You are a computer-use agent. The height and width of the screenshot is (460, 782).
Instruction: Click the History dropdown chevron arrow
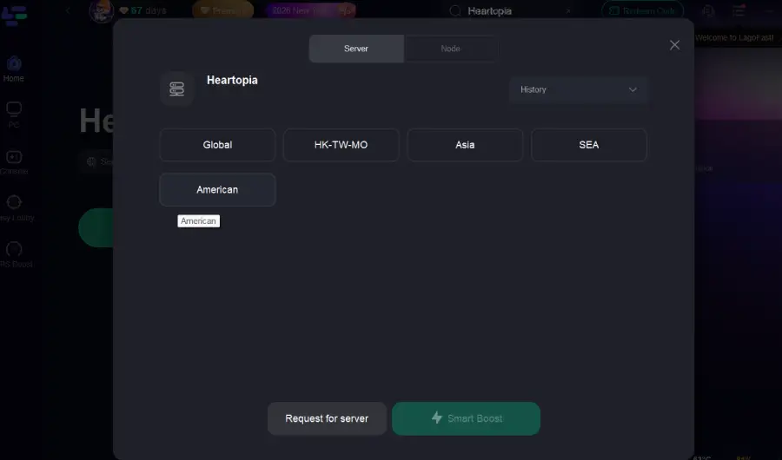(x=633, y=89)
